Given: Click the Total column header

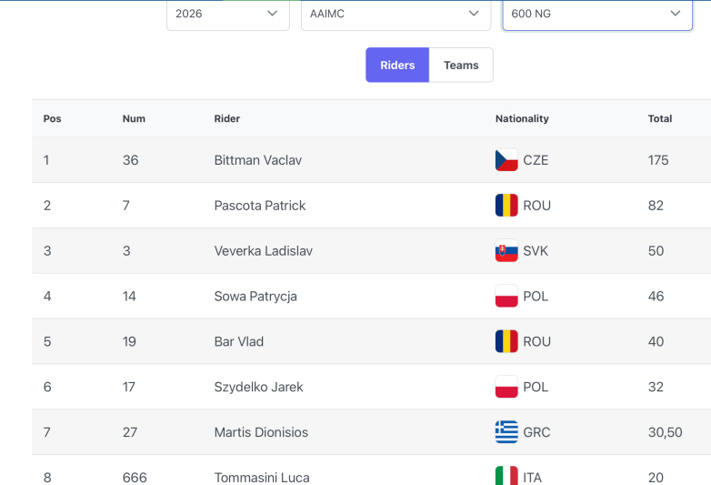Looking at the screenshot, I should pyautogui.click(x=660, y=118).
